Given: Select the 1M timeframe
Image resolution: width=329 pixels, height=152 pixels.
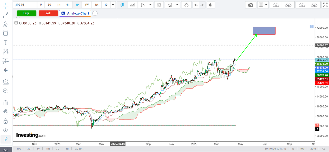Looking at the screenshot, I should (x=96, y=5).
